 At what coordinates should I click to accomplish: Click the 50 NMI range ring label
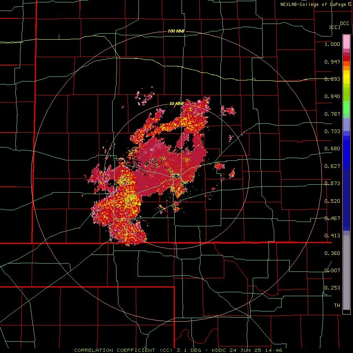tap(177, 104)
